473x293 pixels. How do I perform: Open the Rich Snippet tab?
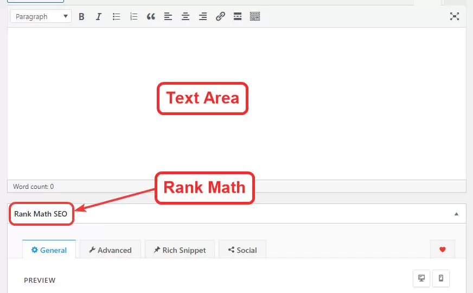click(x=180, y=250)
